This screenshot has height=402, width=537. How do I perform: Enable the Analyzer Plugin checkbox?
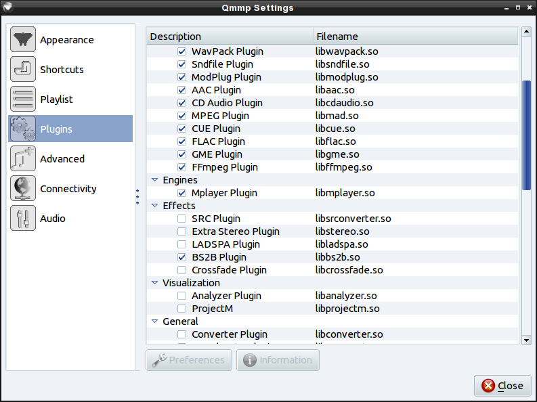(182, 296)
